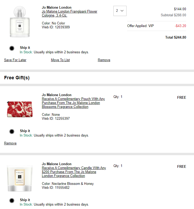Click the Total $244.80 amount
This screenshot has height=209, width=194.
point(176,37)
